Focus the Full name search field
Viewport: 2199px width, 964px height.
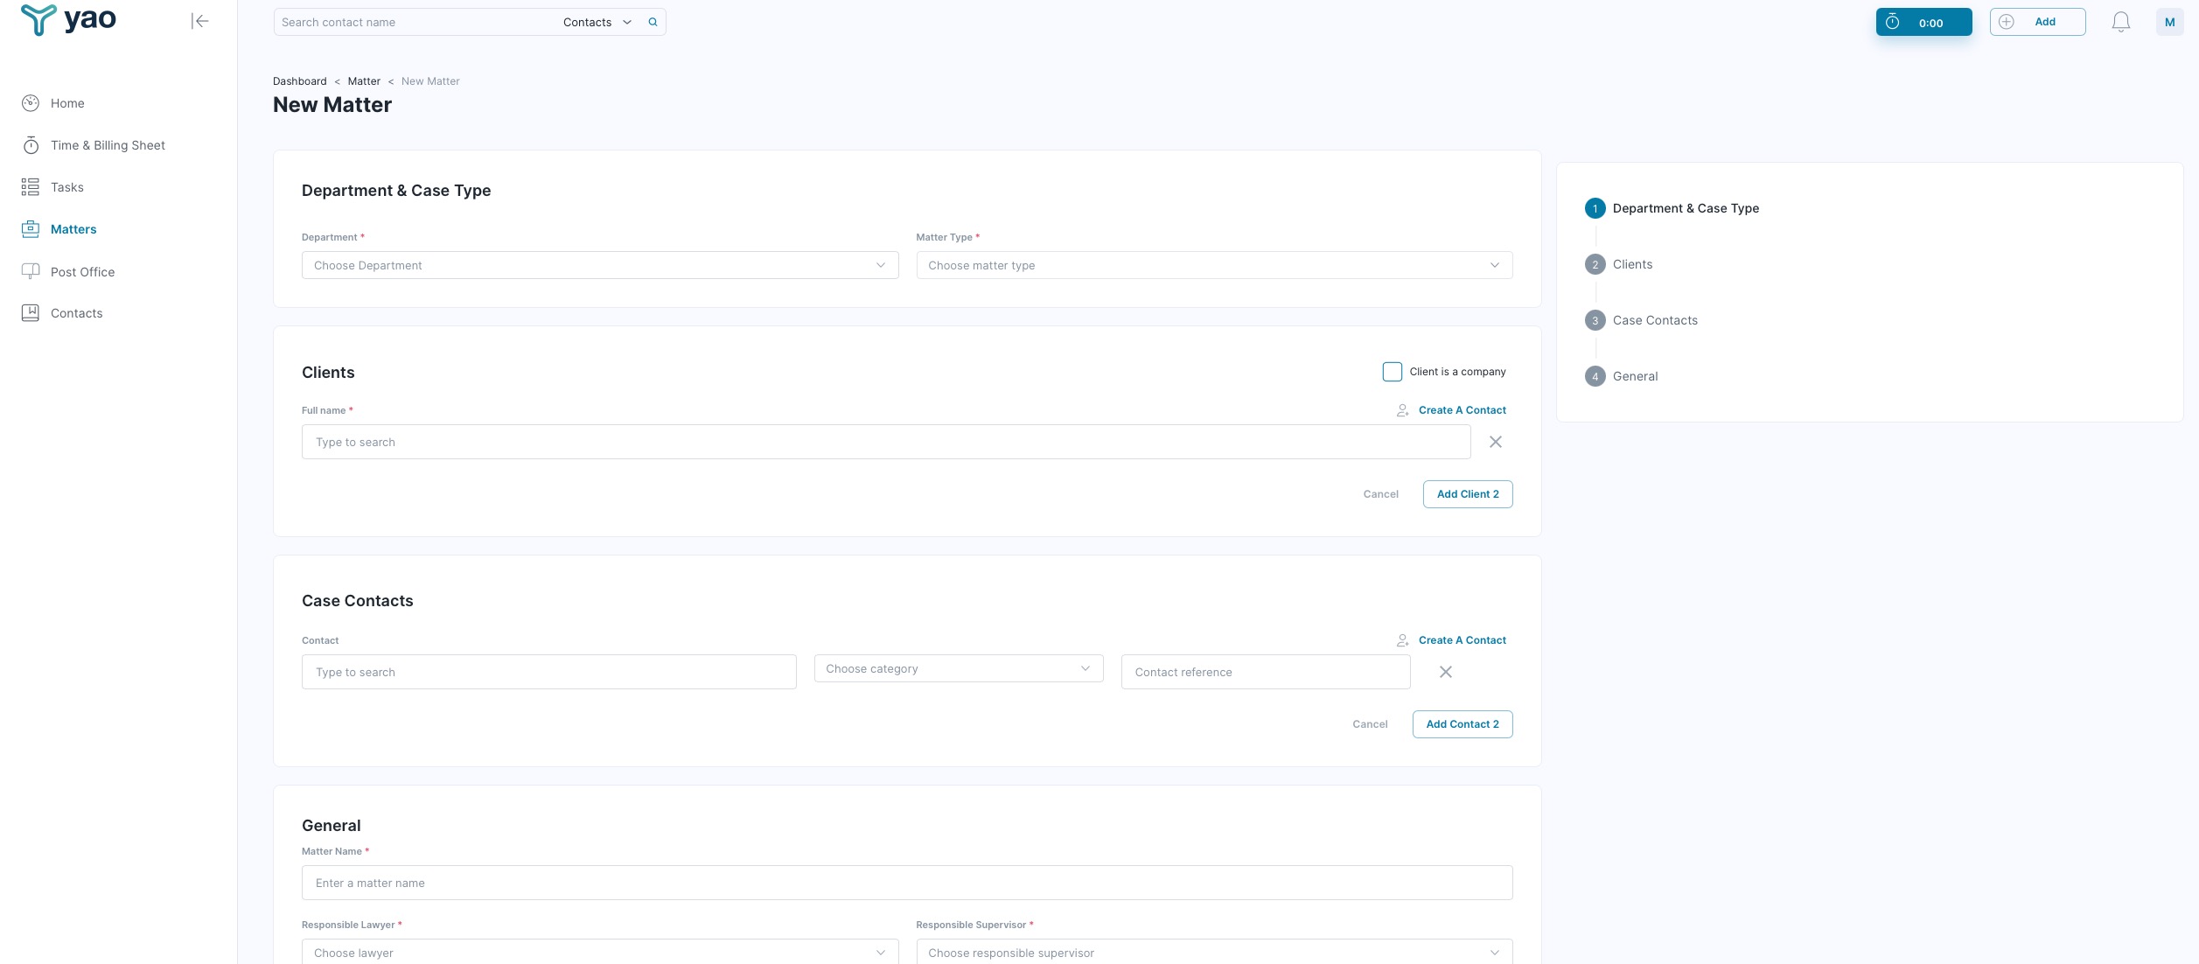[886, 442]
